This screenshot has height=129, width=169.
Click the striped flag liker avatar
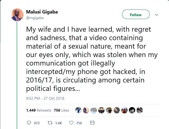point(94,110)
